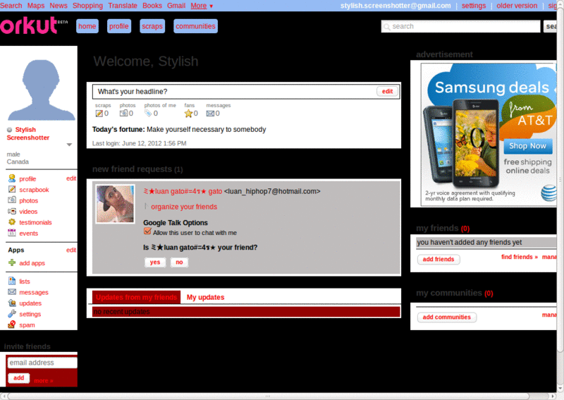This screenshot has height=400, width=564.
Task: Click Maps in the top bar
Action: point(36,6)
